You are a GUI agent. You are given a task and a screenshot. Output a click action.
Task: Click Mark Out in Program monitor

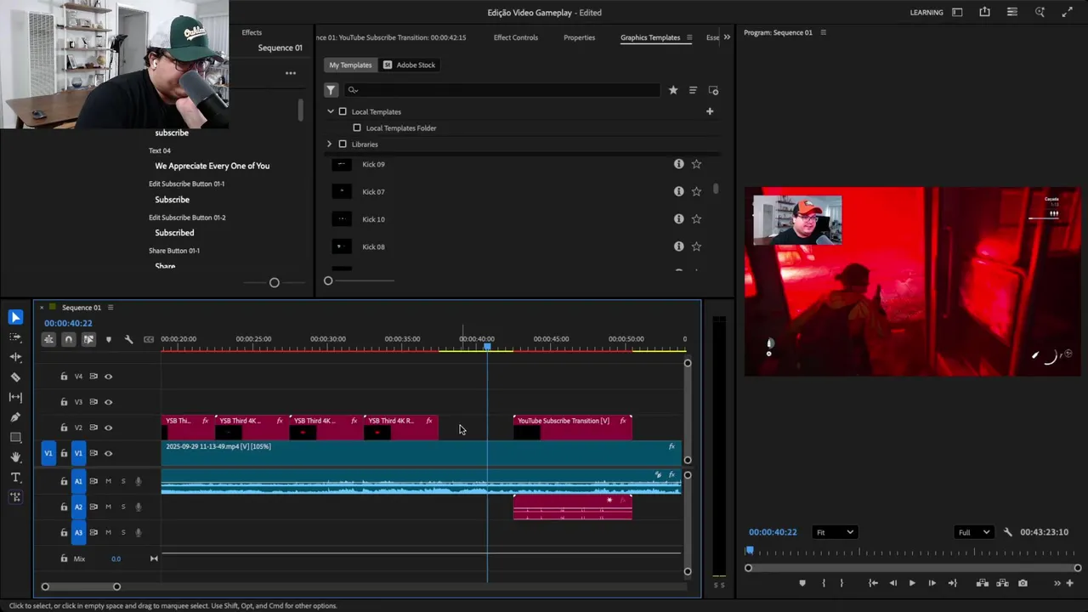841,583
